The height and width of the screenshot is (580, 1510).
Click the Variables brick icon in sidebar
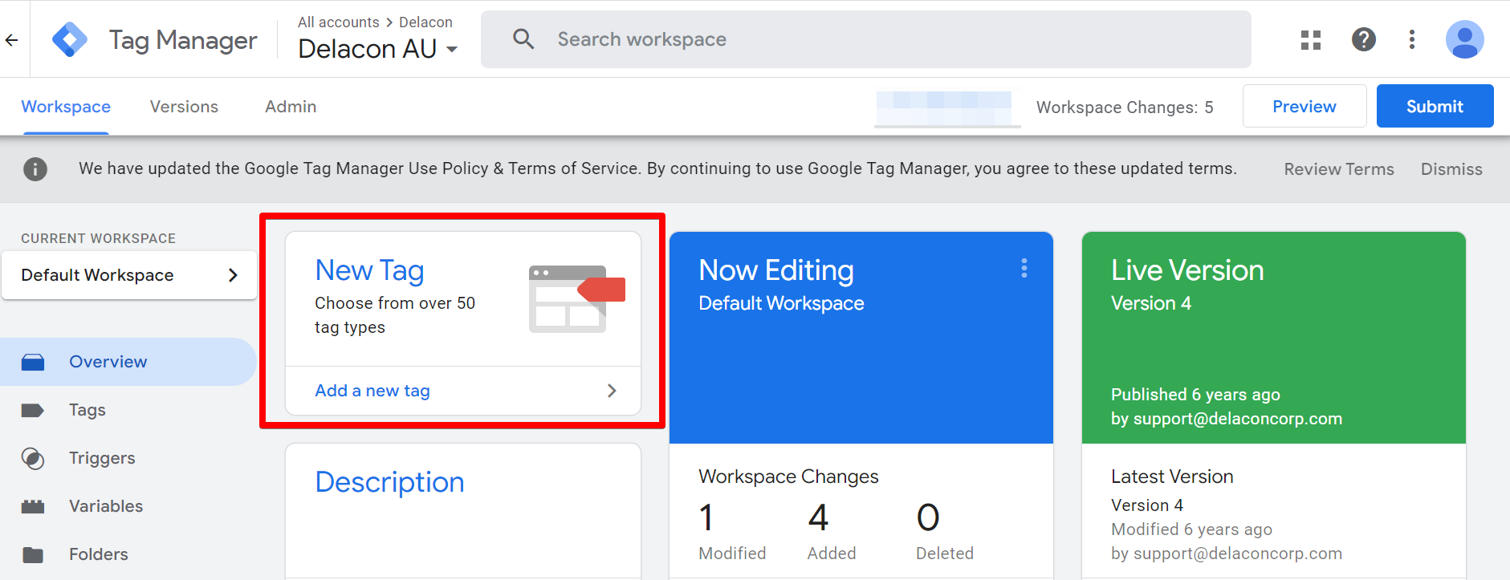(x=33, y=506)
